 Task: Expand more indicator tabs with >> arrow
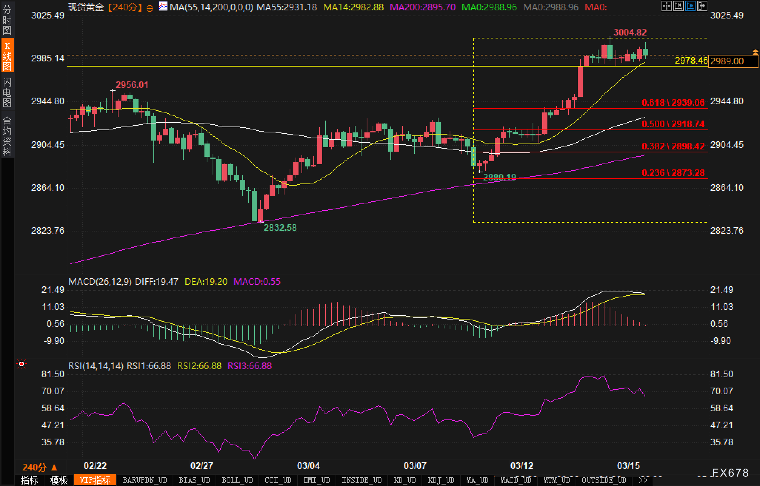coord(643,480)
